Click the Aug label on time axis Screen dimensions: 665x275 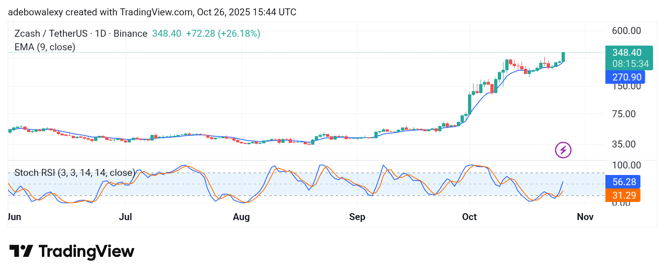point(241,217)
